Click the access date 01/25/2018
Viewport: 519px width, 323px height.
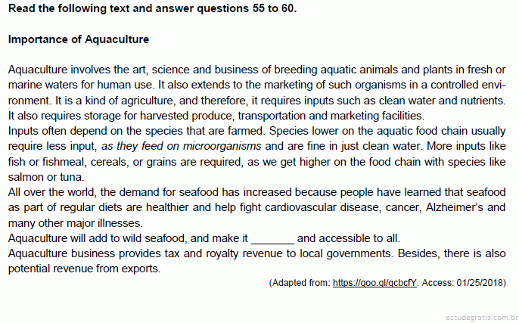pos(480,283)
